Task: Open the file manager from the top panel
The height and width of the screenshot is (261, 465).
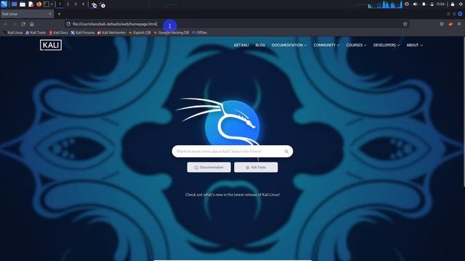Action: click(23, 4)
